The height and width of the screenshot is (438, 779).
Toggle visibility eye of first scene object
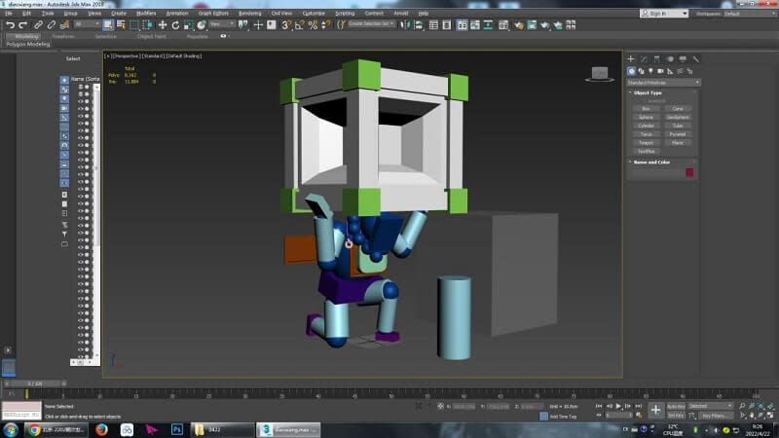[x=81, y=89]
